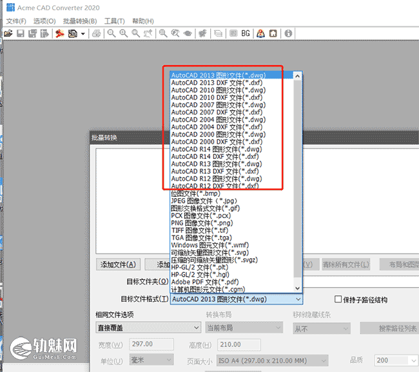Click the Save toolbar icon
Screen dimensions: 419x372
[21, 33]
